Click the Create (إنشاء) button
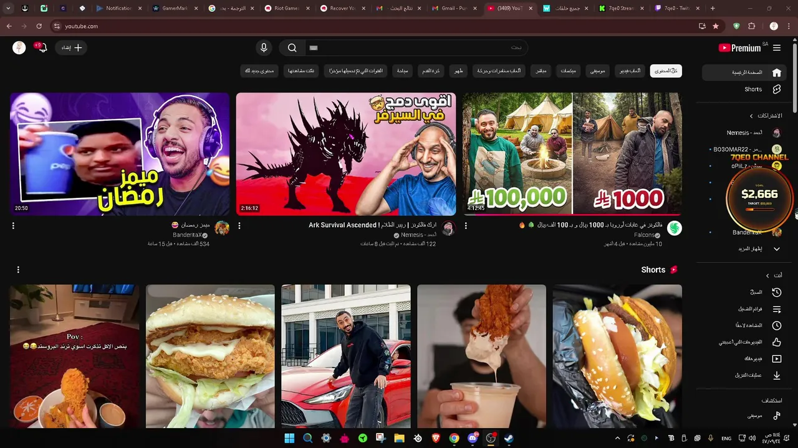This screenshot has width=798, height=448. 71,48
